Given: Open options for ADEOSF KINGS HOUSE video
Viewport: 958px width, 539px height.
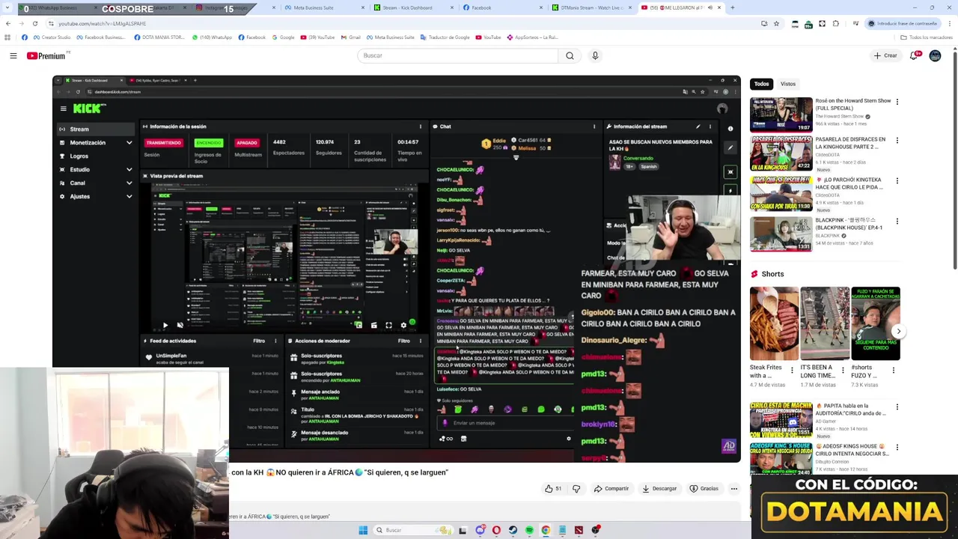Looking at the screenshot, I should pyautogui.click(x=897, y=448).
